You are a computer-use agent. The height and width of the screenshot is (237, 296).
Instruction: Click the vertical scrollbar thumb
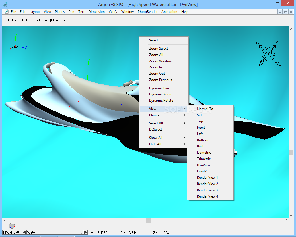pos(291,152)
